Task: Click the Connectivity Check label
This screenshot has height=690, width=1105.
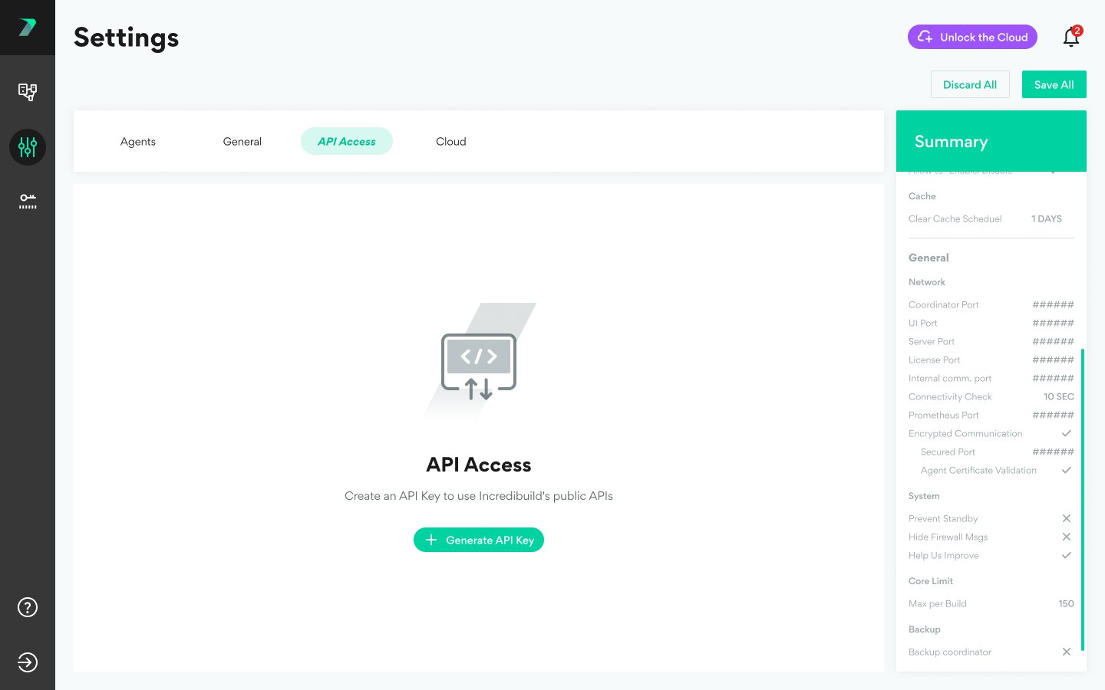Action: coord(950,396)
